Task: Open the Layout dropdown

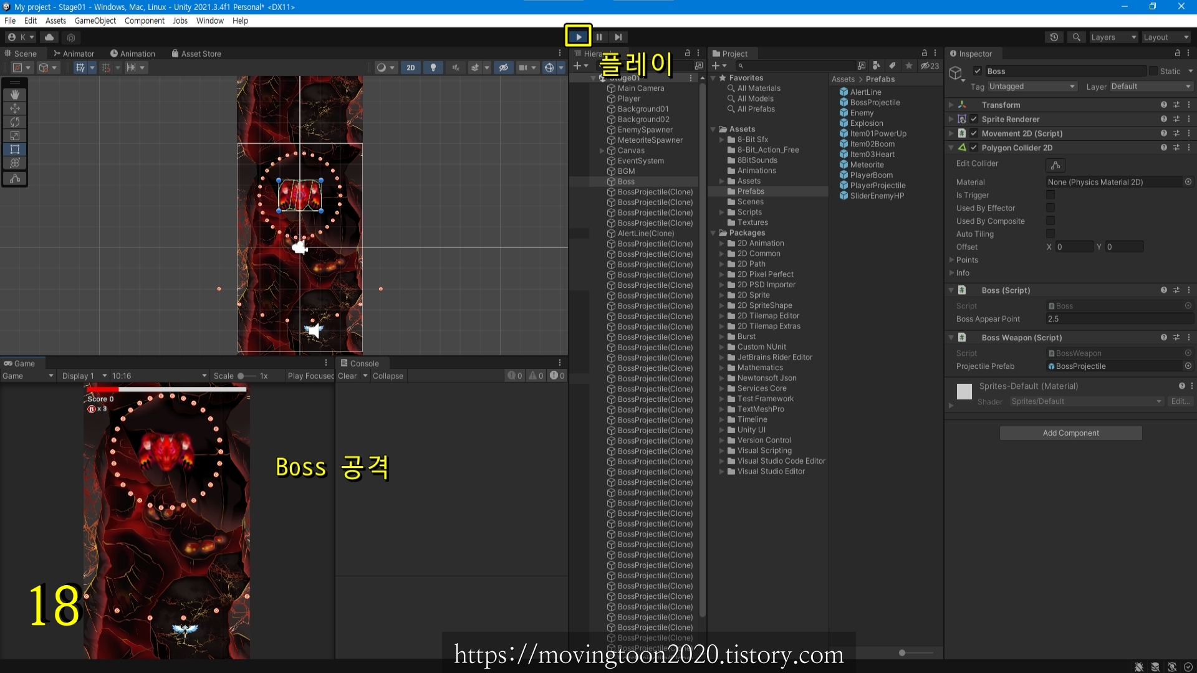Action: [1166, 37]
